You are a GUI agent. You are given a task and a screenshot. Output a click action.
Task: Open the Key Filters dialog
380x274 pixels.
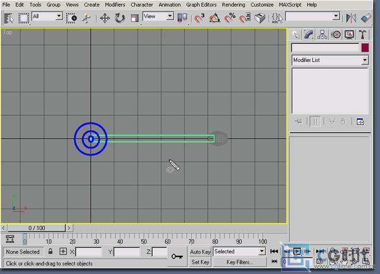[x=239, y=262]
